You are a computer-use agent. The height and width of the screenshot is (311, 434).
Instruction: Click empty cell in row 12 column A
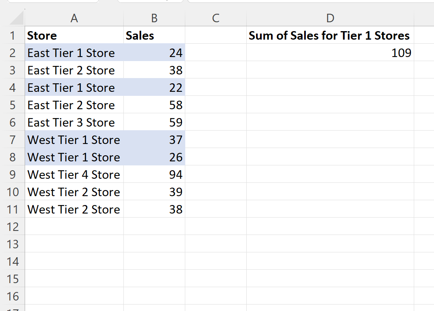click(74, 226)
